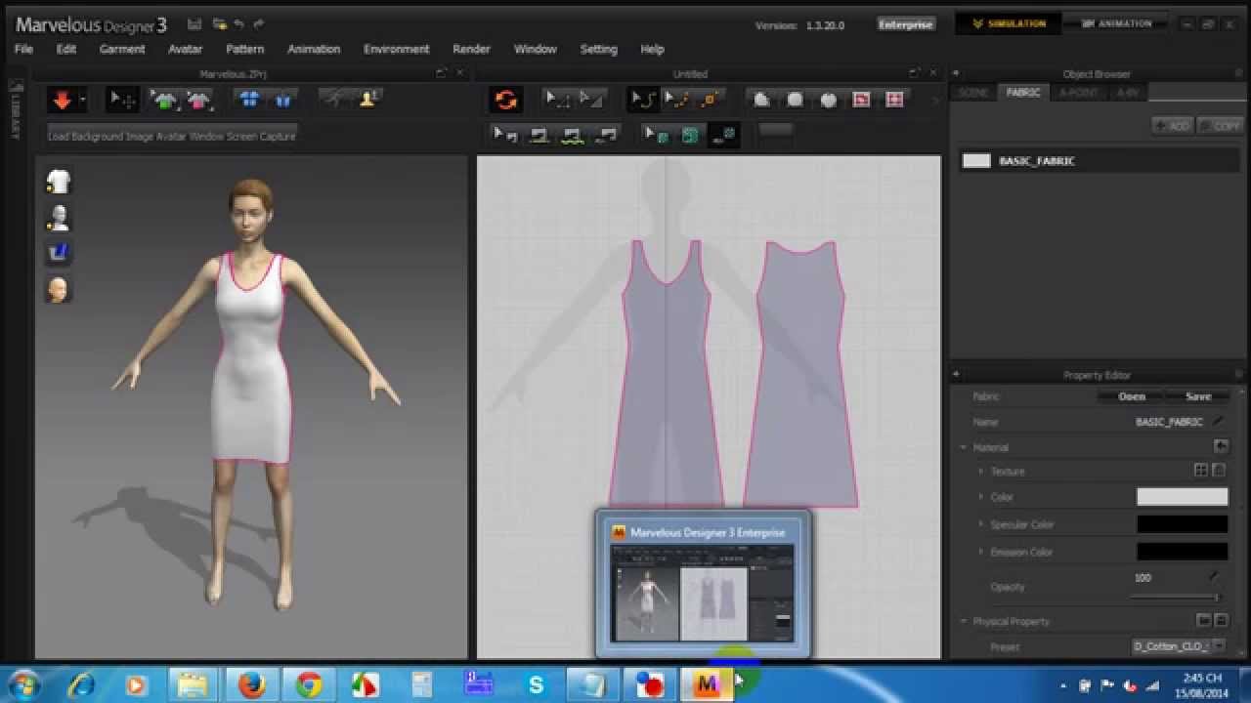Select the green Free Sewing tool
The height and width of the screenshot is (703, 1251).
pyautogui.click(x=574, y=136)
